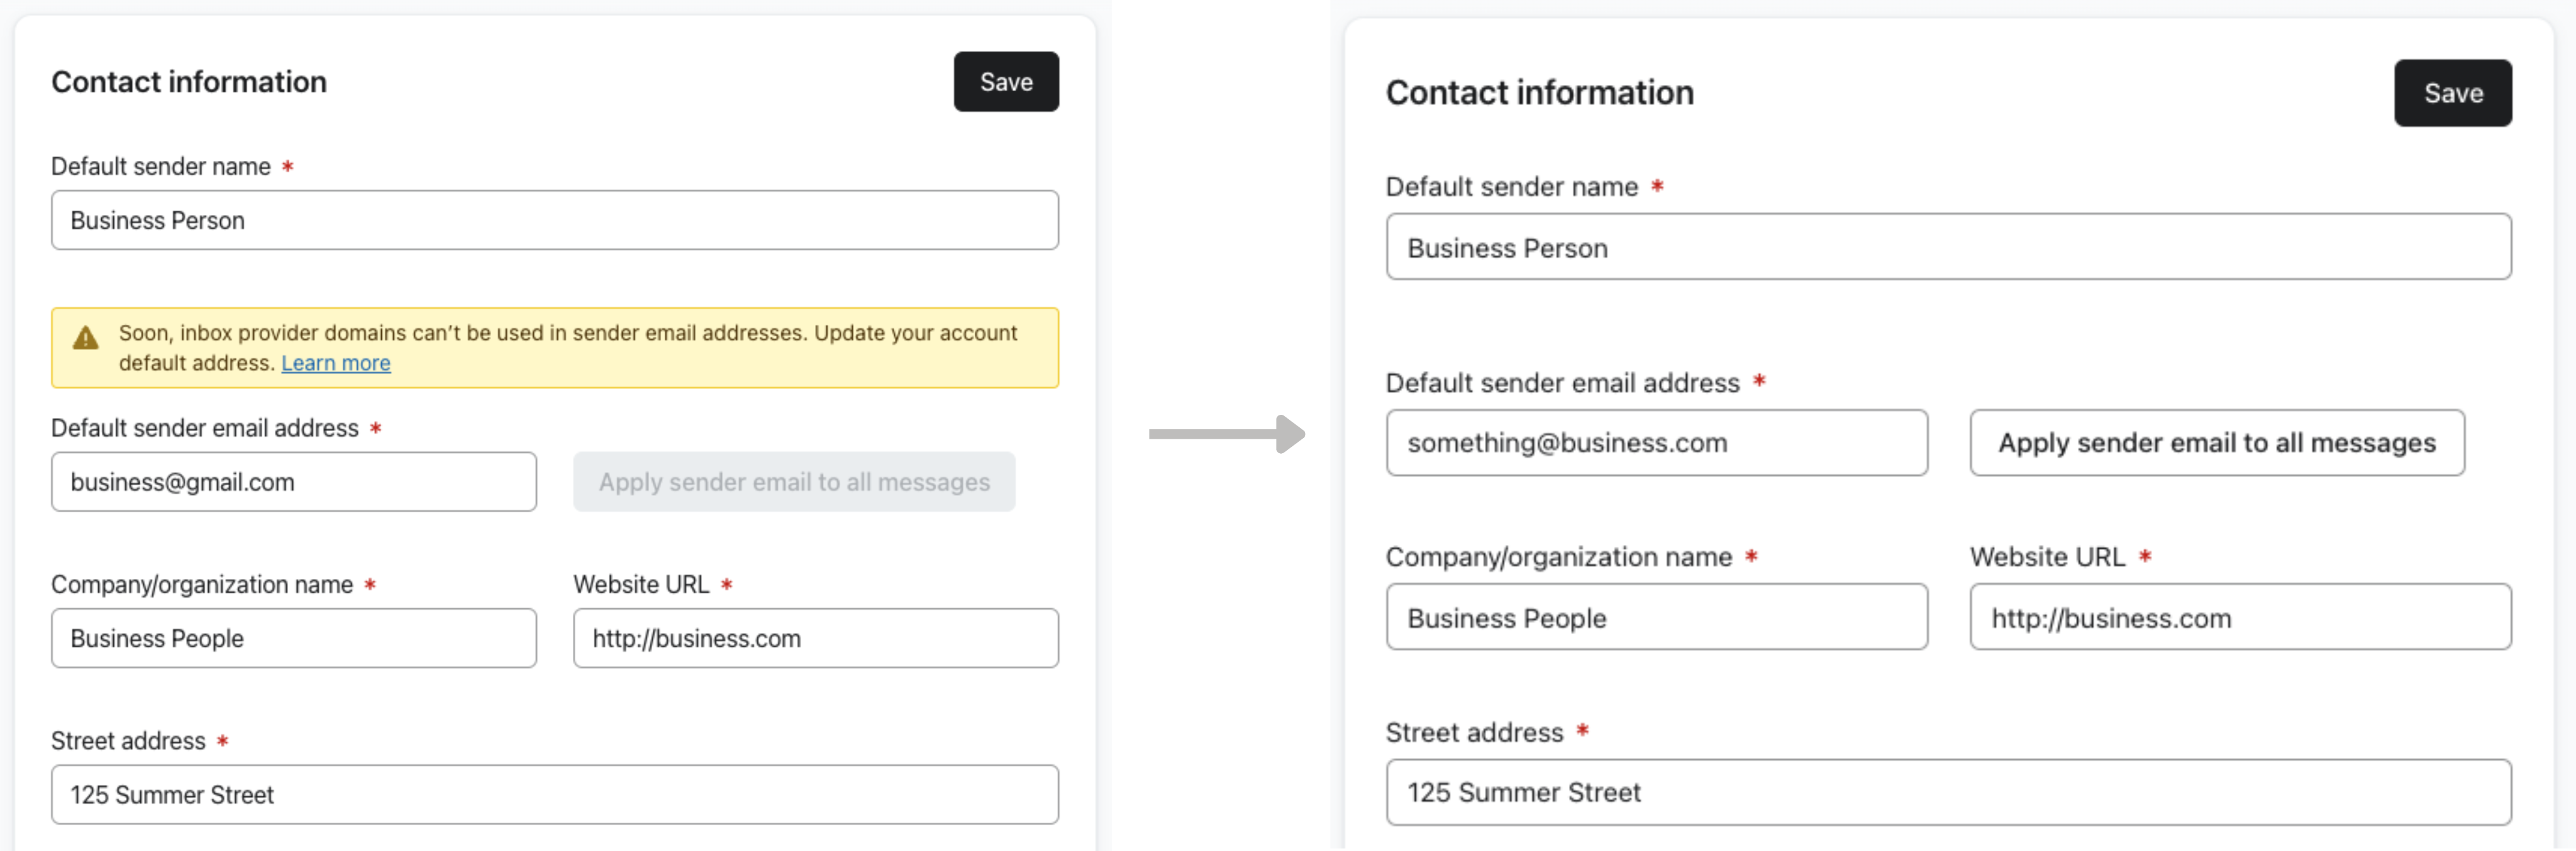Edit Street address field in the yellow-warning form

[554, 794]
